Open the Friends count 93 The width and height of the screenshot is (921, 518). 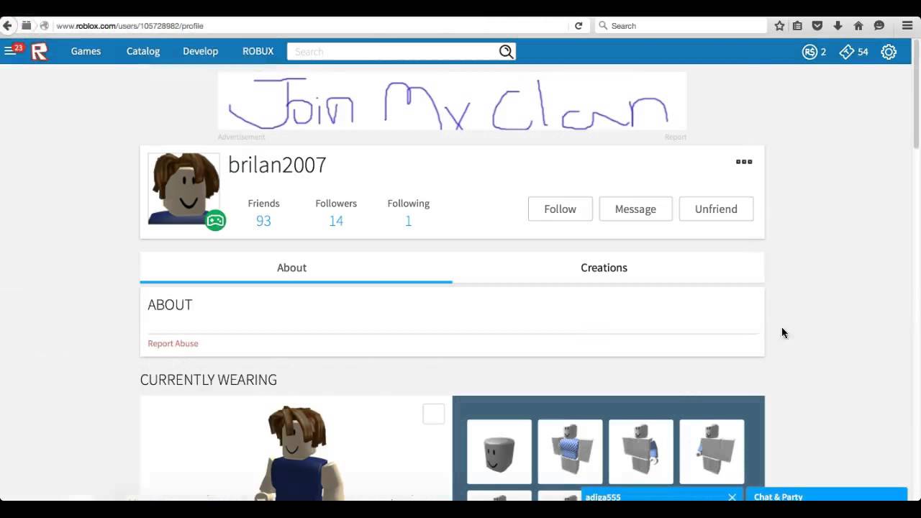(x=263, y=221)
